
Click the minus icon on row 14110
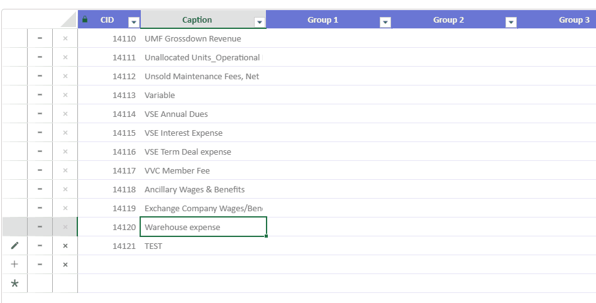click(x=40, y=38)
